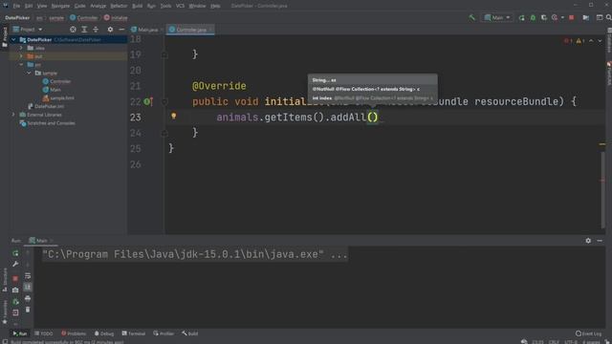Click the Controller breadcrumb in navigation bar
Viewport: 612px width, 344px height.
84,18
